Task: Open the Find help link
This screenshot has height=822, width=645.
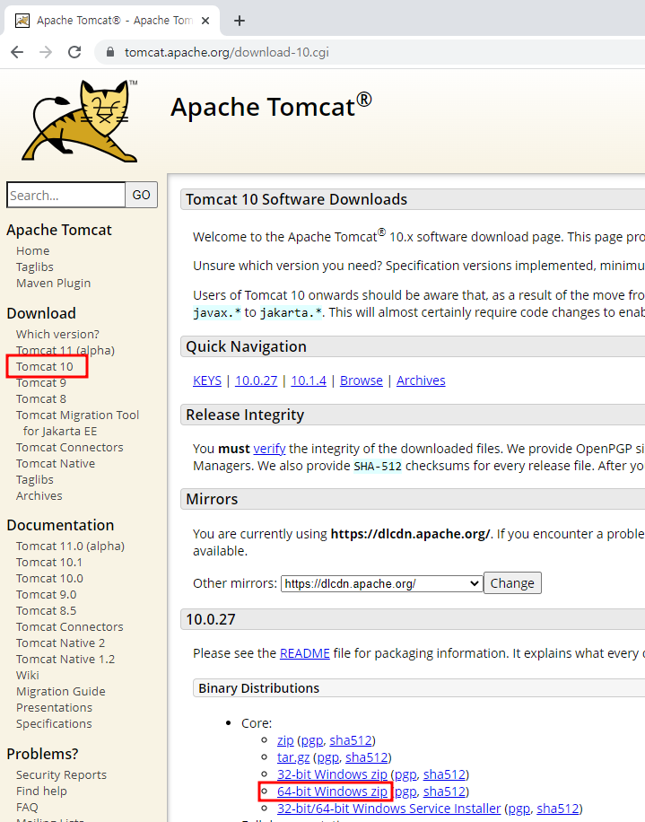Action: point(41,791)
